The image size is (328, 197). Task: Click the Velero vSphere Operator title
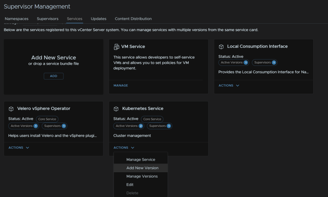pos(44,109)
